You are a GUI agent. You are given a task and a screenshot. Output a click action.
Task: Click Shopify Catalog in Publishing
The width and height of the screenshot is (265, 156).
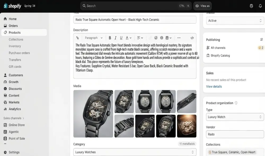click(220, 55)
